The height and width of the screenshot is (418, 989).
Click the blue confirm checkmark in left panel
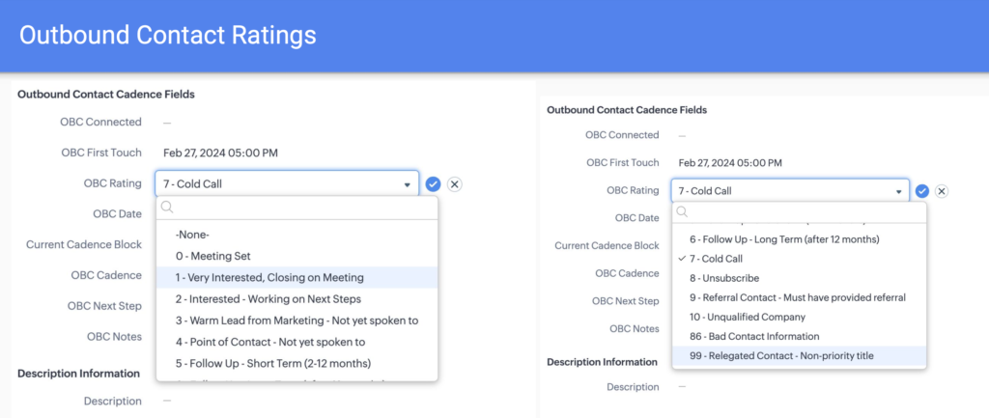coord(434,183)
